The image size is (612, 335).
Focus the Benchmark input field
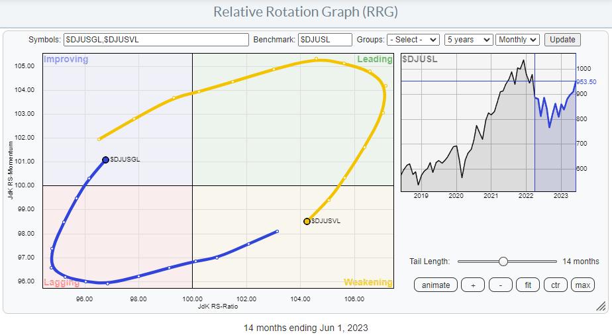(x=325, y=40)
